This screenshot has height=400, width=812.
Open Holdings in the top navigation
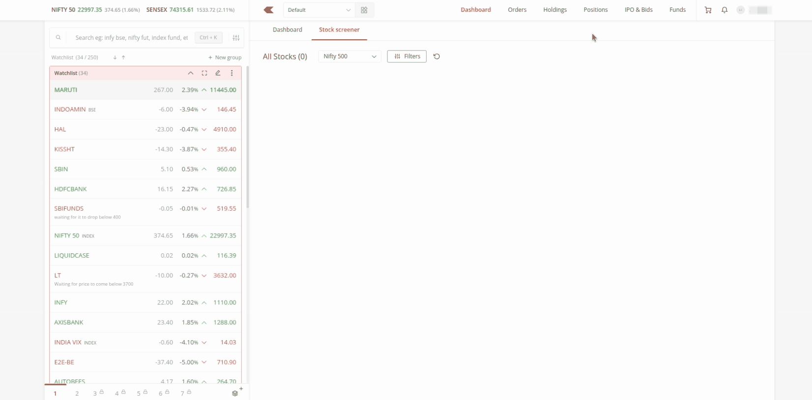(555, 10)
